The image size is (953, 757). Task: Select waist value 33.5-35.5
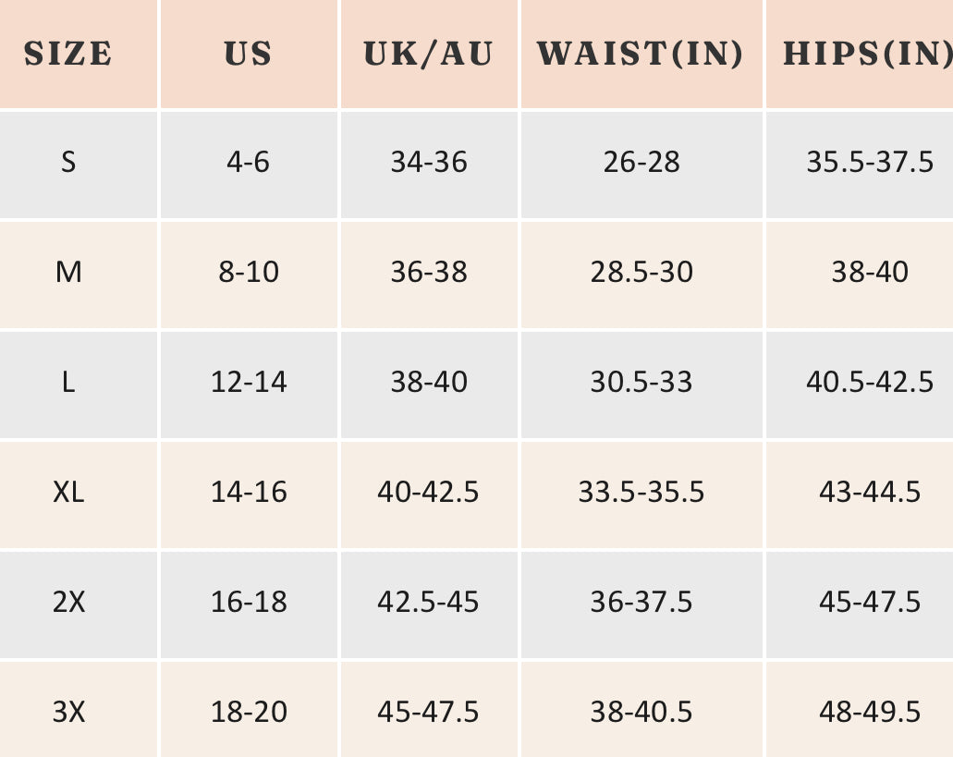click(641, 492)
